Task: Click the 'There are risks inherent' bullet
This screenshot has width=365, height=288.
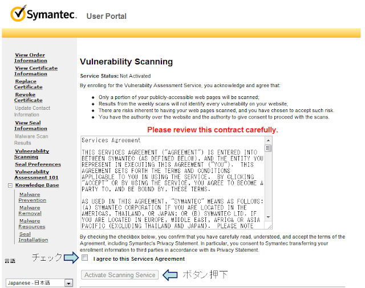Action: [216, 110]
